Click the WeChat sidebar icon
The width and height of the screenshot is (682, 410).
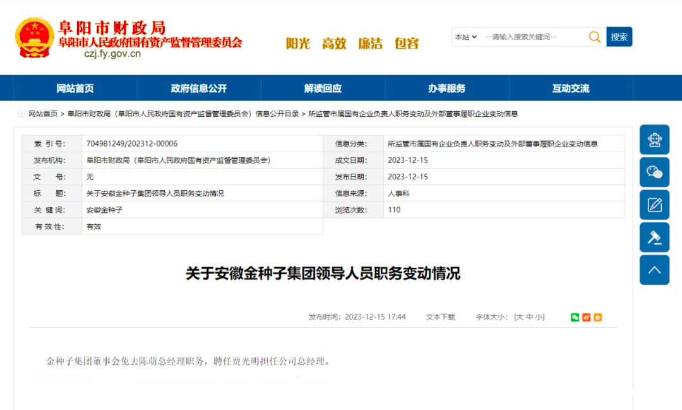click(x=654, y=172)
